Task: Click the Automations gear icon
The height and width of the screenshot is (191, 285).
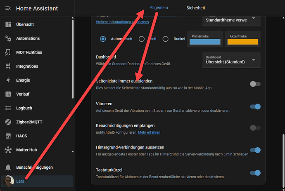Action: (8, 38)
